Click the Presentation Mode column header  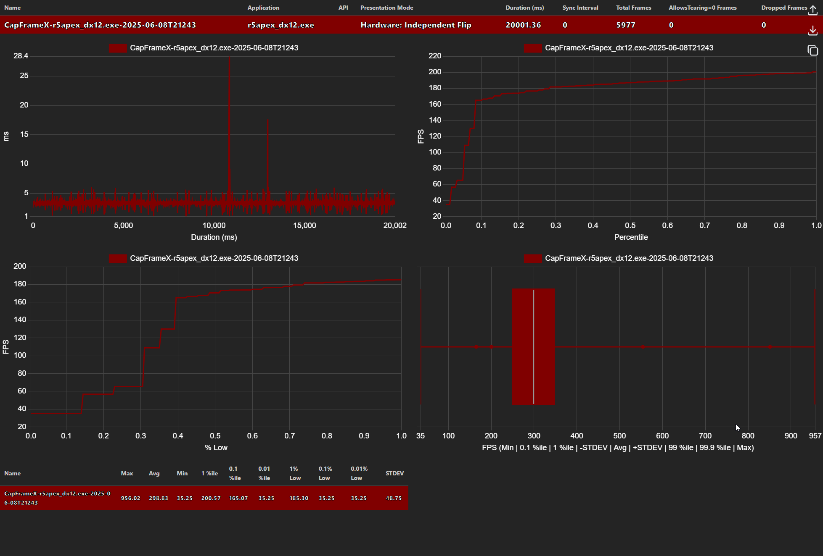coord(386,8)
